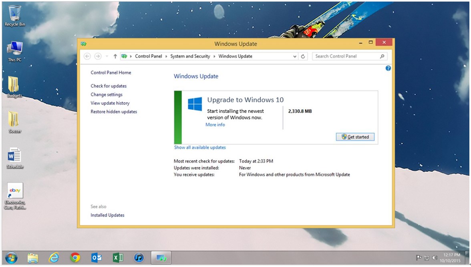Open Show all available updates link
This screenshot has height=267, width=471.
[x=200, y=147]
